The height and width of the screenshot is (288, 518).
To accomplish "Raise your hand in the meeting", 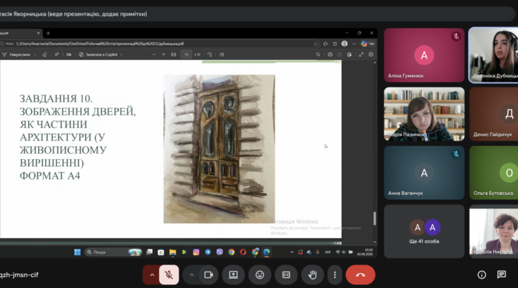I will 313,275.
